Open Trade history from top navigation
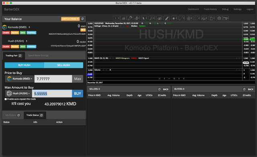Image resolution: width=257 pixels, height=157 pixels. (x=210, y=9)
